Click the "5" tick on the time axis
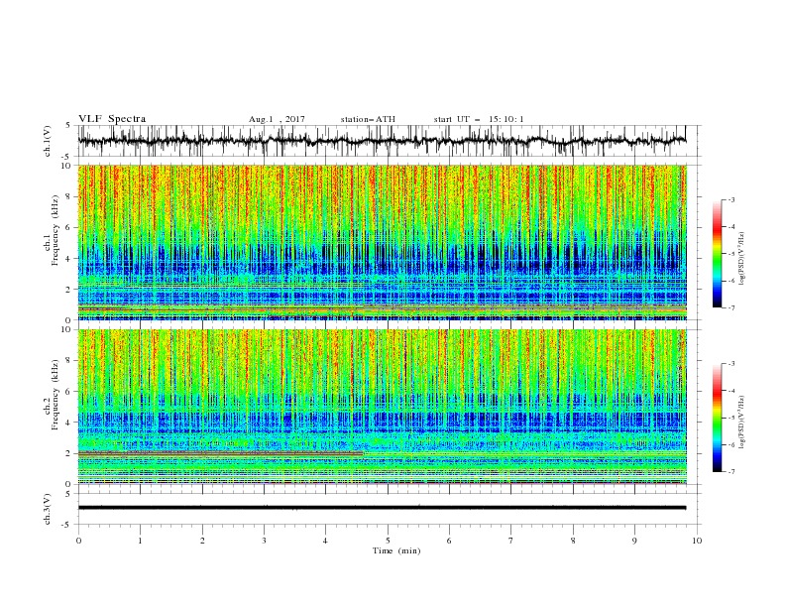This screenshot has width=785, height=607. click(x=388, y=541)
